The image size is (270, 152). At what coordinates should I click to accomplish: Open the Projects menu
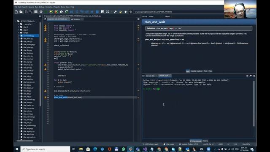[x=57, y=7]
